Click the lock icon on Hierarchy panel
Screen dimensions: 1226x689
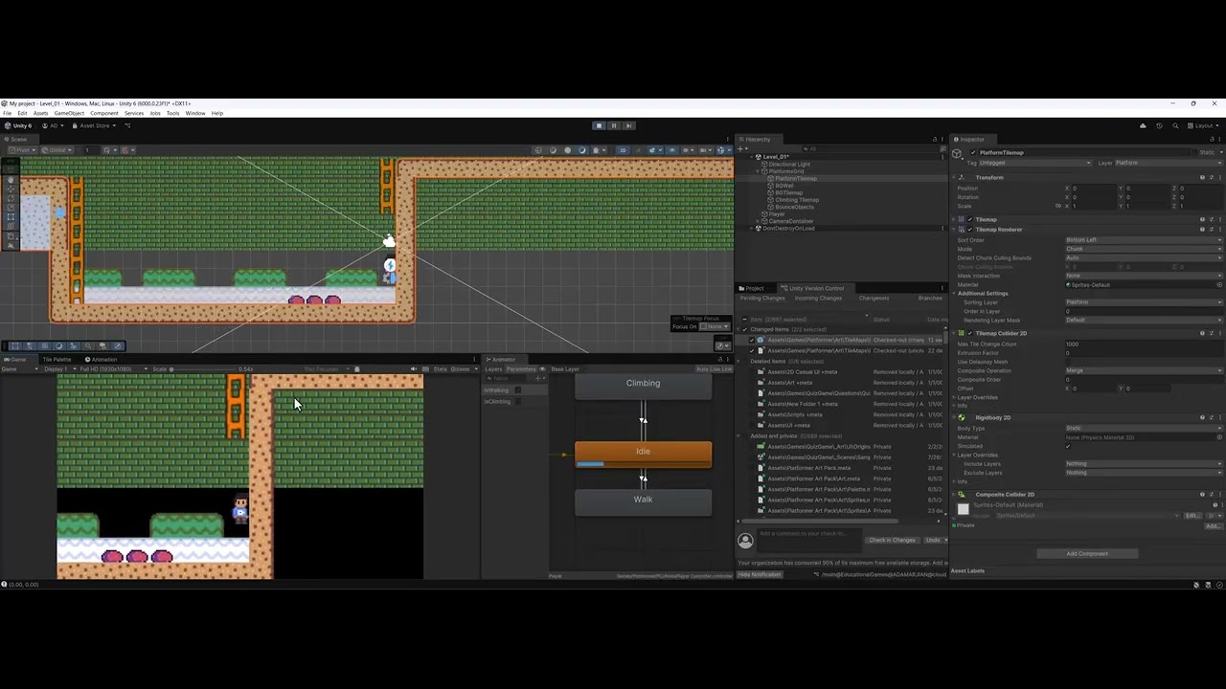935,140
